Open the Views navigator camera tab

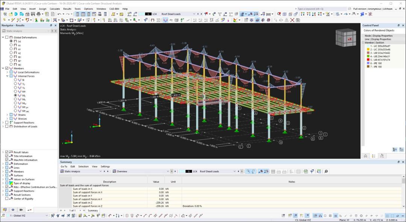[21, 210]
